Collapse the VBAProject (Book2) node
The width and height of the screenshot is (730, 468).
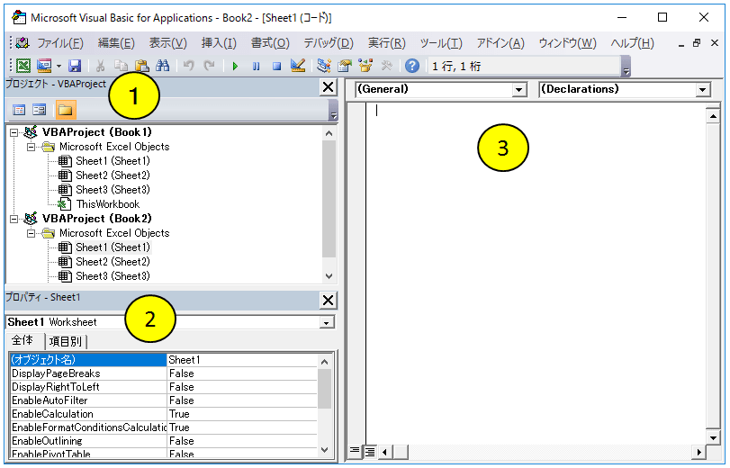(x=14, y=219)
